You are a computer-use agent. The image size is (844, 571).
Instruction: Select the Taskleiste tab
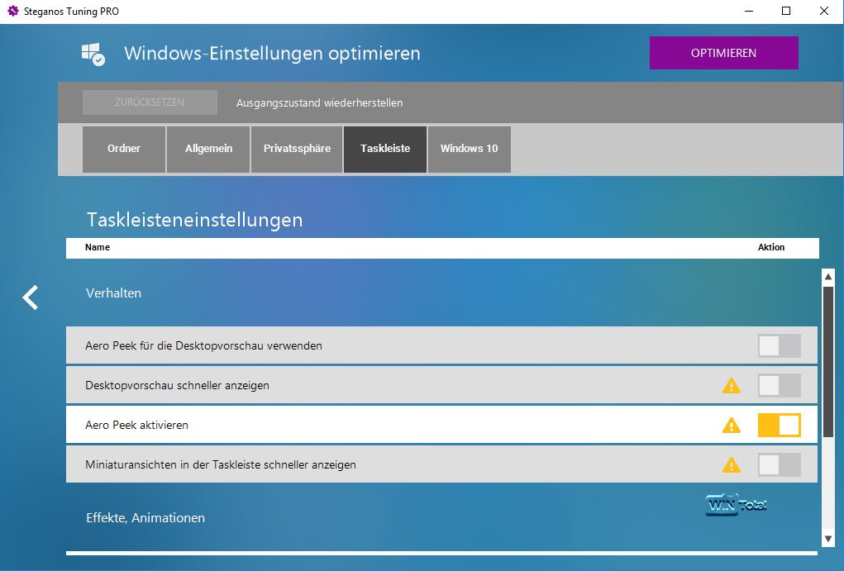click(x=385, y=149)
